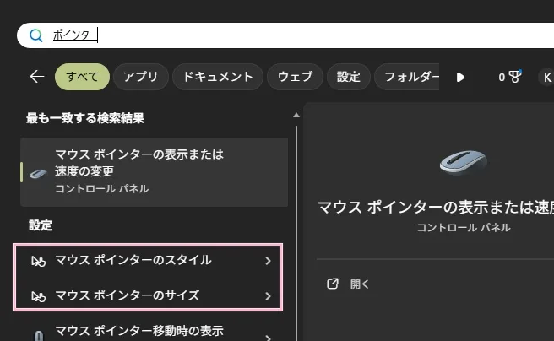Switch to the フォルダー filter tab
The width and height of the screenshot is (554, 341).
[x=407, y=77]
